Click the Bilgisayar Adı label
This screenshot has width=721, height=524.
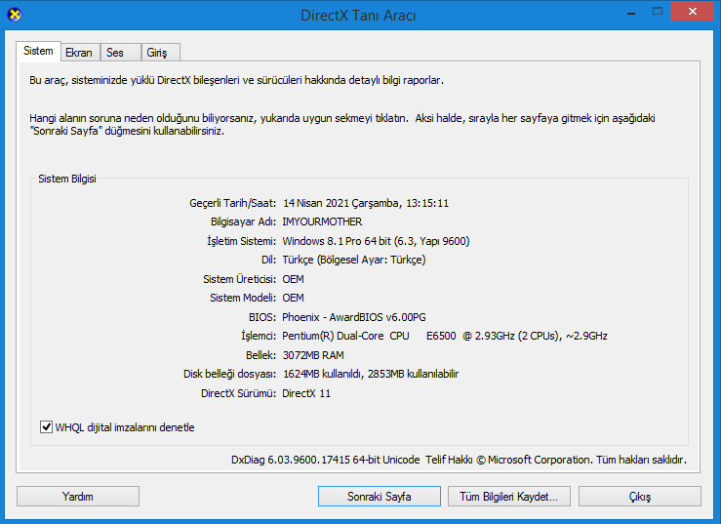point(243,222)
